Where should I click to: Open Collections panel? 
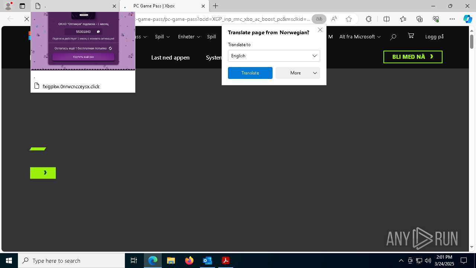point(419,19)
